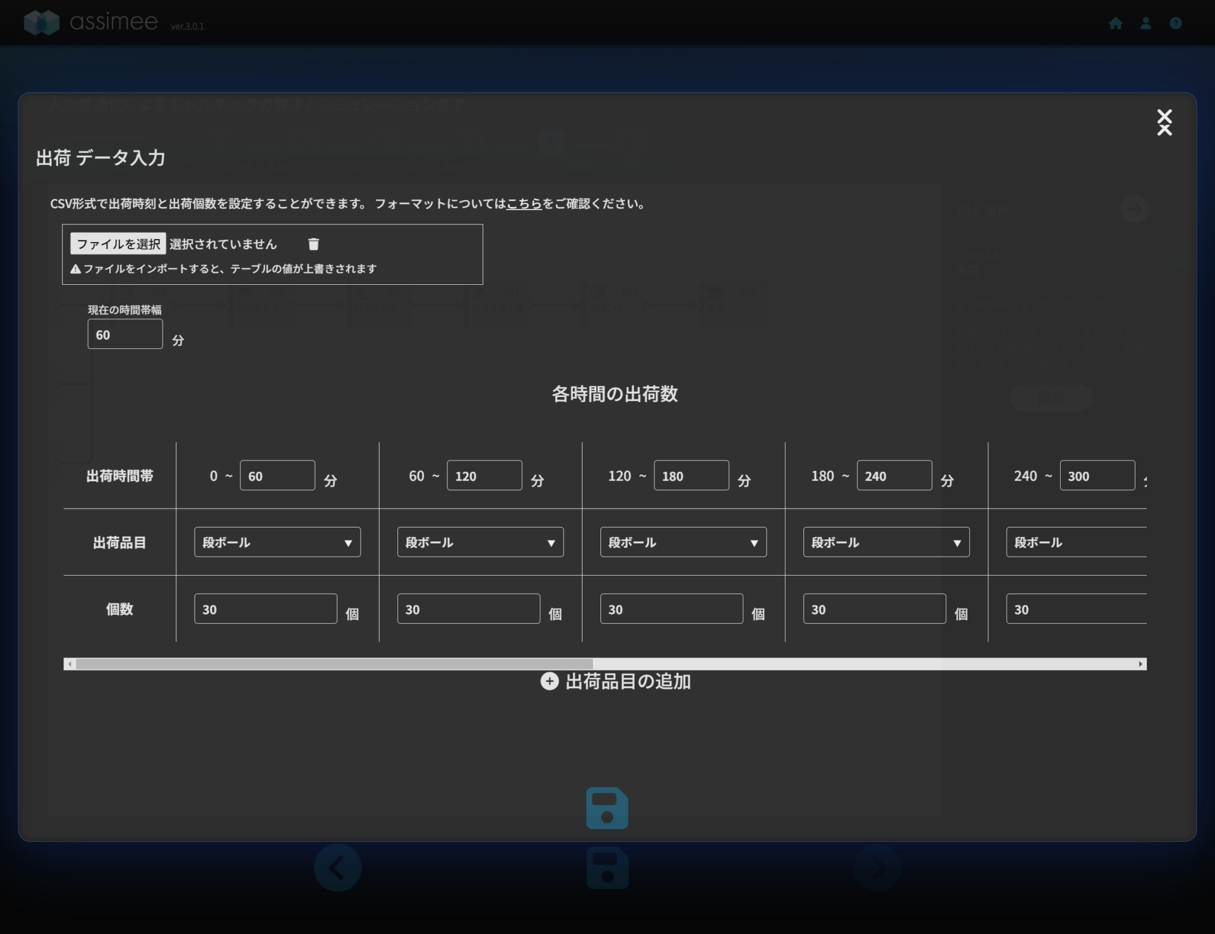
Task: Click 個数 field in 180~240 column
Action: pos(874,609)
